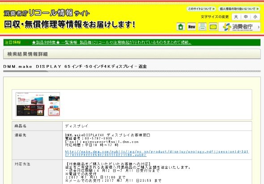Open the make.dmm.com apology PDF link
Screen dimensions: 264x184
[x=157, y=153]
